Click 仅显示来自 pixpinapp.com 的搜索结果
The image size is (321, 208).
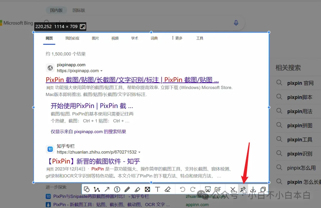tap(88, 132)
